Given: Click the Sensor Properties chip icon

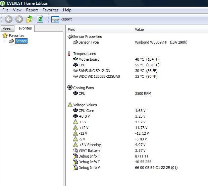Looking at the screenshot, I should (x=70, y=37).
